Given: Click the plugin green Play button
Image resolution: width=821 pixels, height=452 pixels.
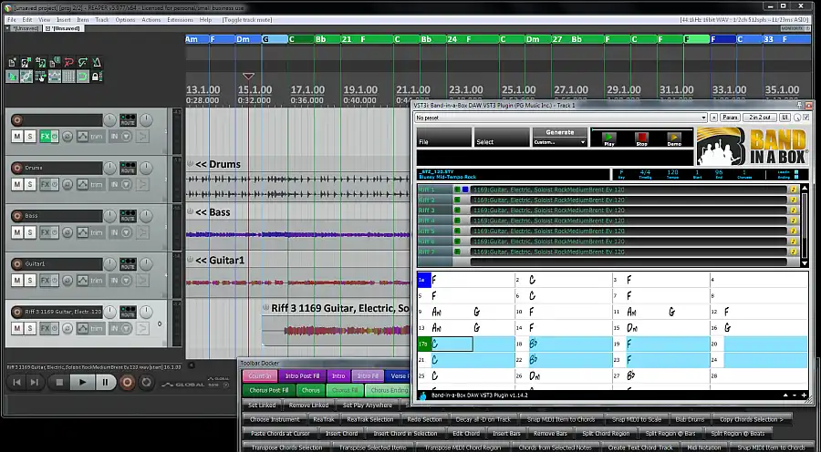Looking at the screenshot, I should [x=609, y=139].
